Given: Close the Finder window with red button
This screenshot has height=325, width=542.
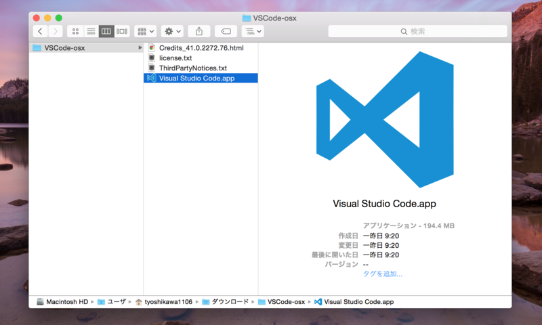Looking at the screenshot, I should coord(37,18).
